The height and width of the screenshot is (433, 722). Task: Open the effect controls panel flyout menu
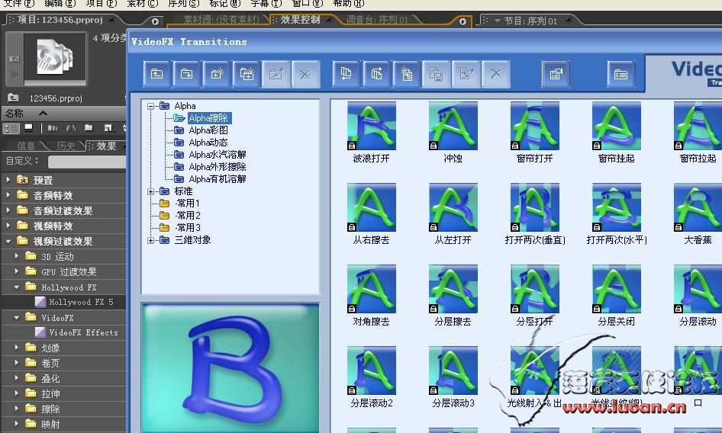[463, 21]
